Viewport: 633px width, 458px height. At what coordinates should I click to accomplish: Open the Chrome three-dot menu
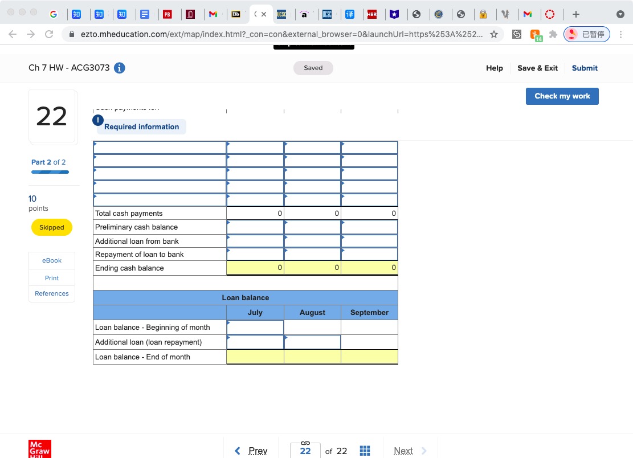(x=621, y=34)
